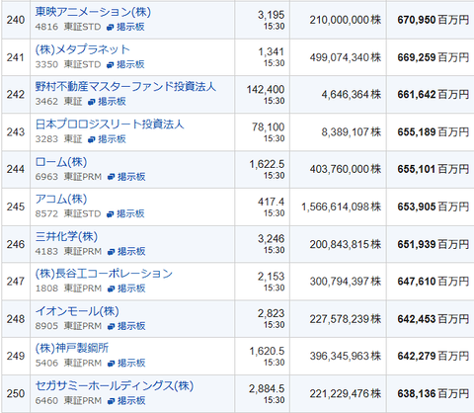Open 掲示板 text link in code 4816 row
The height and width of the screenshot is (413, 474).
(130, 27)
